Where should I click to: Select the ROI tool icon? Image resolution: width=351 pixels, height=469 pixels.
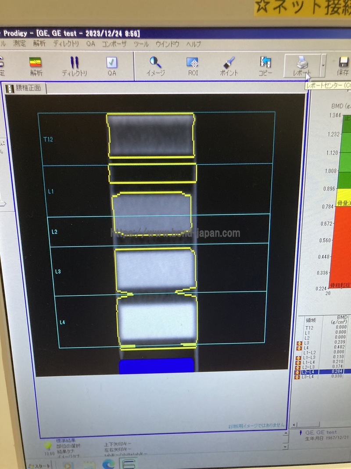193,66
